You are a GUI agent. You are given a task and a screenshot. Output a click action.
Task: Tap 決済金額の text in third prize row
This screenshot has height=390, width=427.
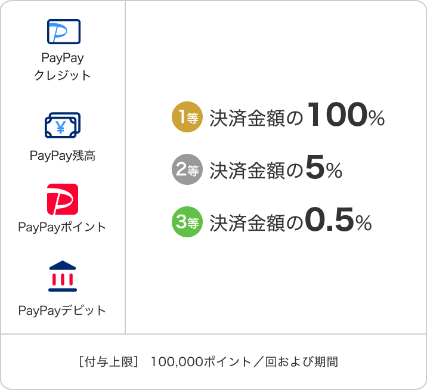[x=257, y=223]
